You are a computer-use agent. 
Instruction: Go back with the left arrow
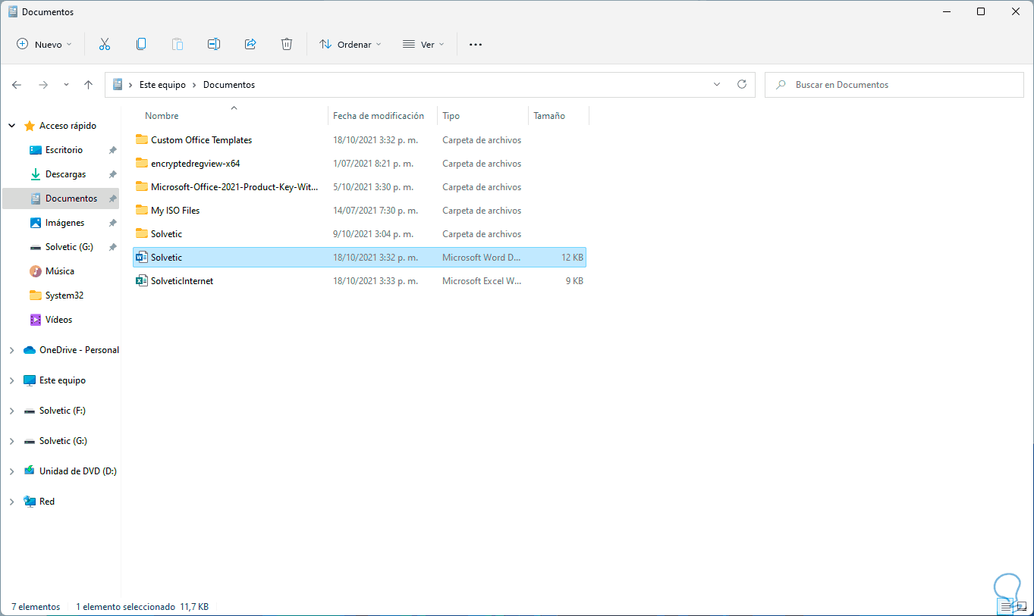(x=17, y=85)
